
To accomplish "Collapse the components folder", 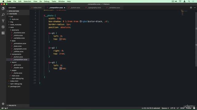I will pyautogui.click(x=18, y=54).
